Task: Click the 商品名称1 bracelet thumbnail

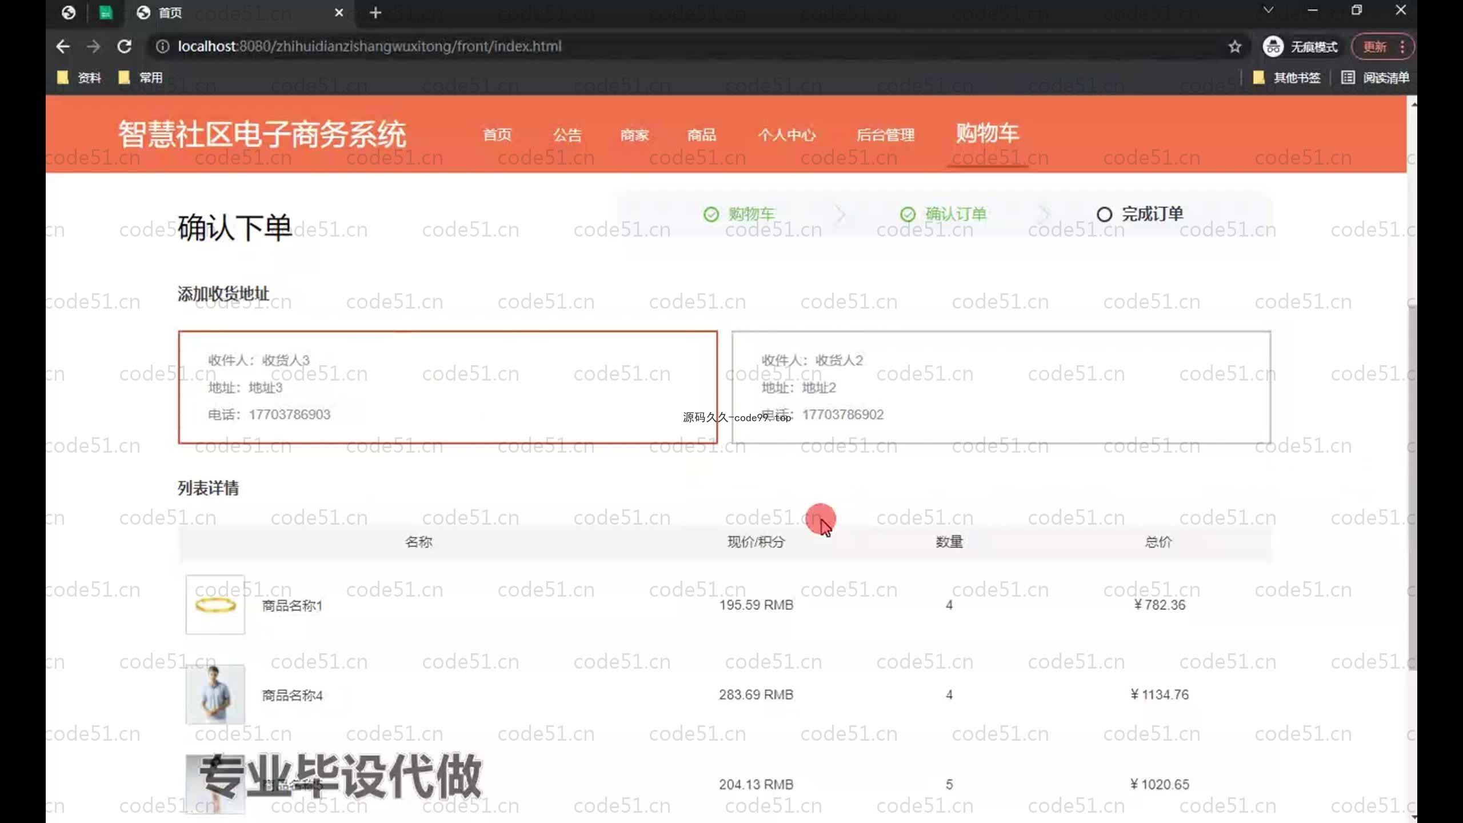Action: tap(215, 605)
